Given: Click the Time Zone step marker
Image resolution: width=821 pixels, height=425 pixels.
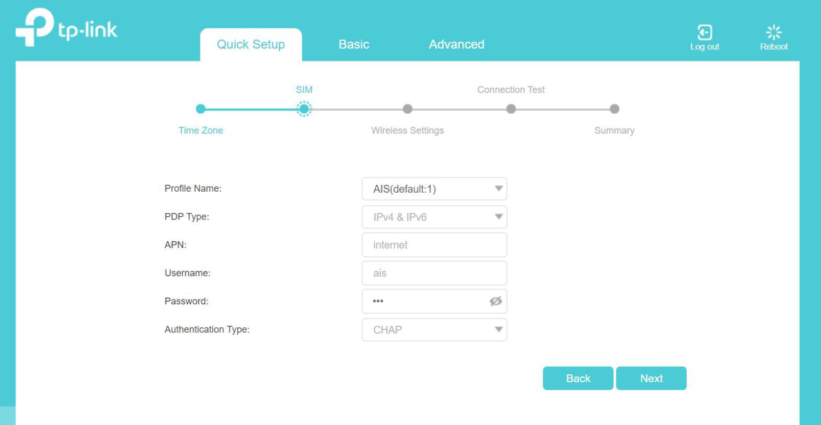Looking at the screenshot, I should coord(200,109).
